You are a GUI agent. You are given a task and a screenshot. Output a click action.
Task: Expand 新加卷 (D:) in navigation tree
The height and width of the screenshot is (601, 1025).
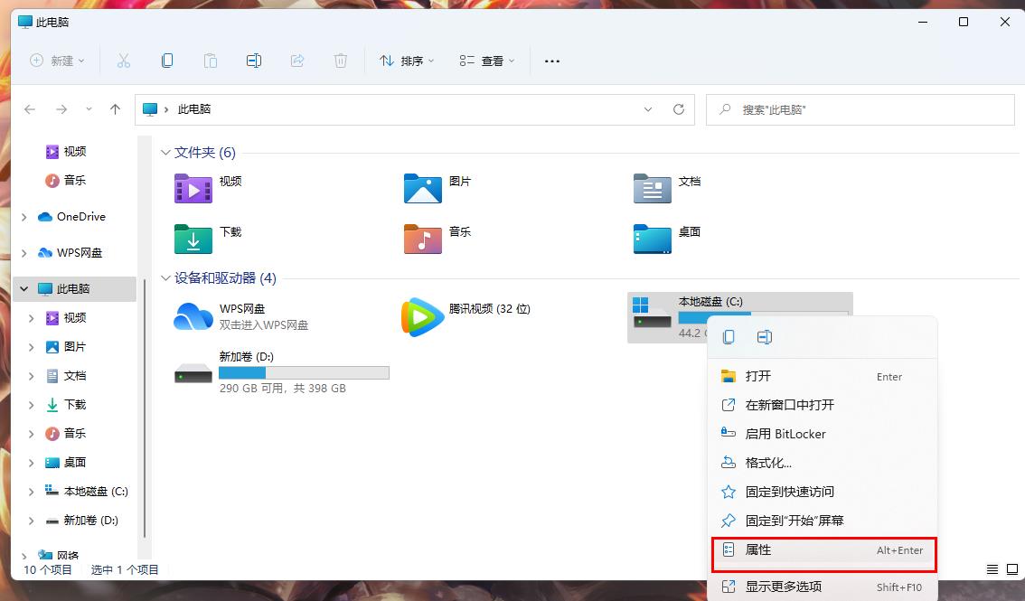[31, 521]
